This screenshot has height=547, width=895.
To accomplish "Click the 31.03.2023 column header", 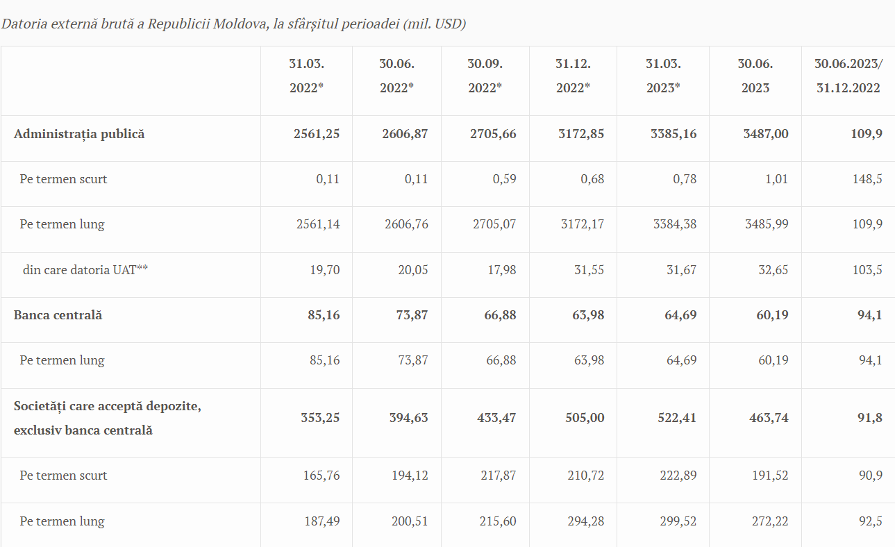I will point(663,76).
